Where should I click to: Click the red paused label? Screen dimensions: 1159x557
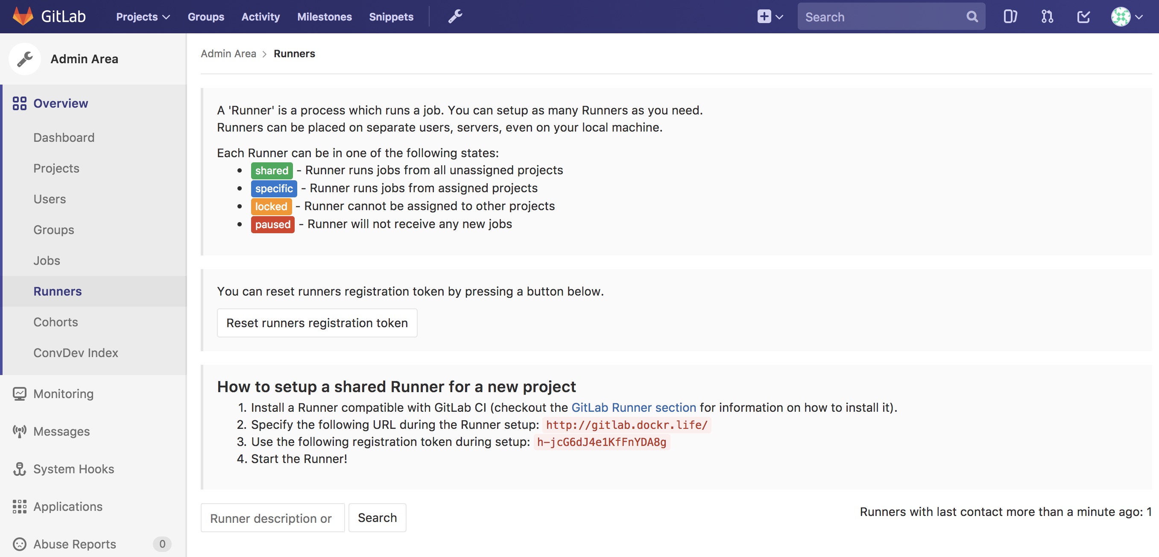[272, 225]
